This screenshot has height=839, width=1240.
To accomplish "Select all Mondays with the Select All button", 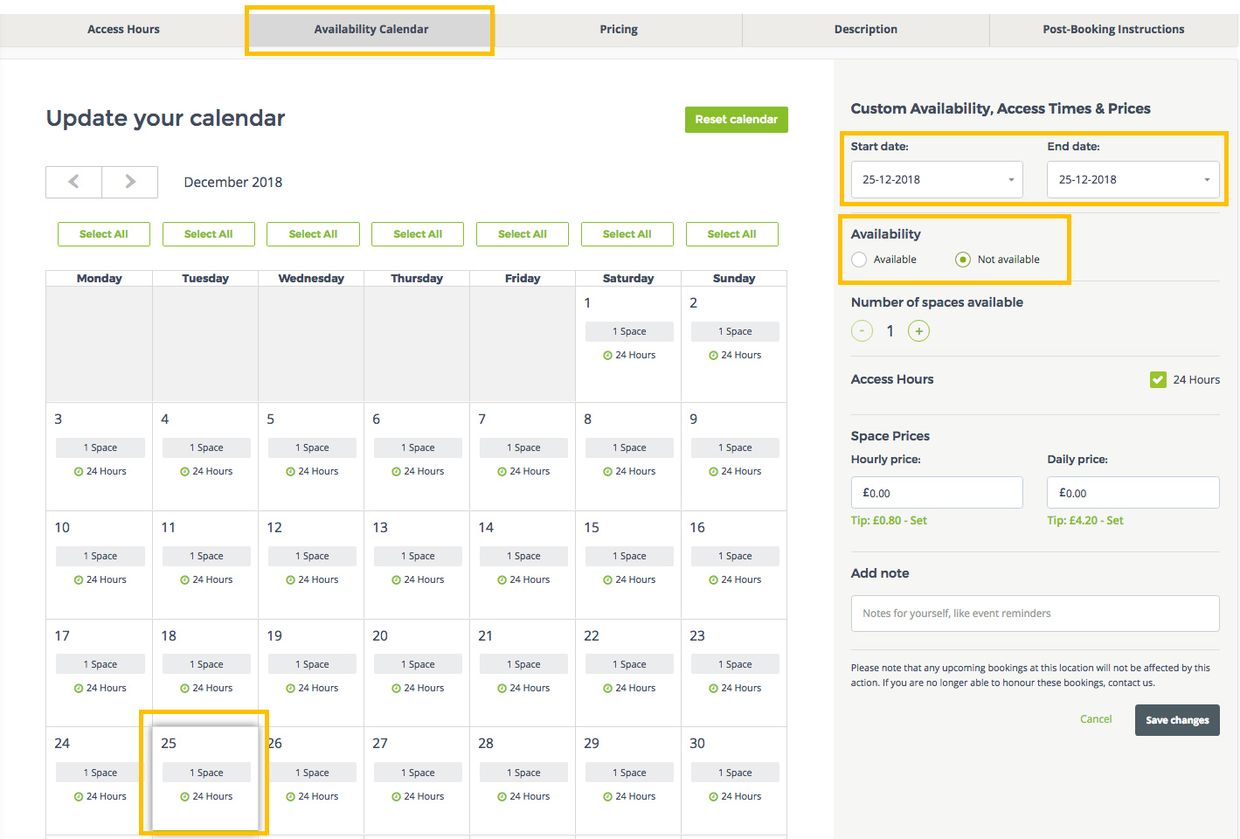I will (103, 233).
